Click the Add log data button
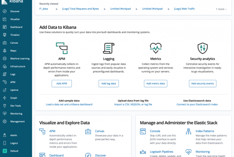 pos(109,83)
